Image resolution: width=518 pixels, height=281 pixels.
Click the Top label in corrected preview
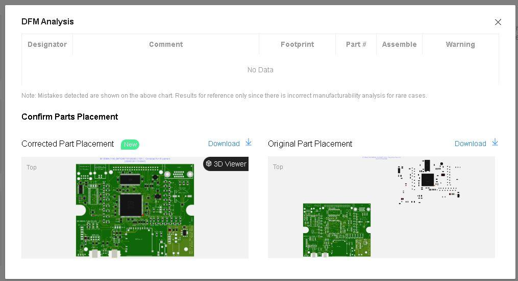32,167
